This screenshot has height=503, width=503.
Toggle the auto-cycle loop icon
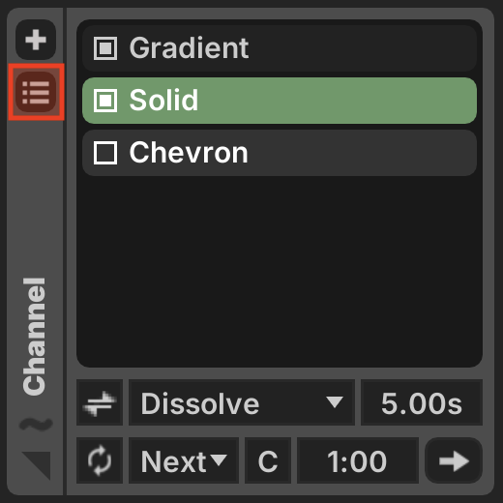(x=100, y=460)
